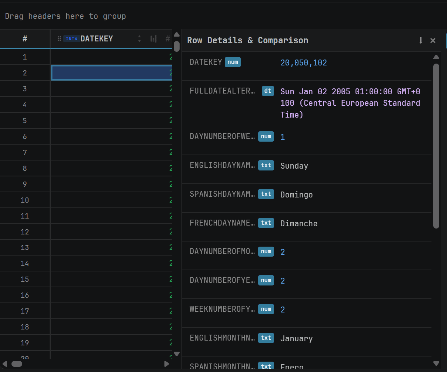The width and height of the screenshot is (447, 372).
Task: Click the hash icon in DATEKEY header
Action: (168, 38)
